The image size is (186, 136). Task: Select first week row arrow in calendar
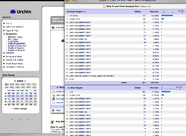pos(6,93)
